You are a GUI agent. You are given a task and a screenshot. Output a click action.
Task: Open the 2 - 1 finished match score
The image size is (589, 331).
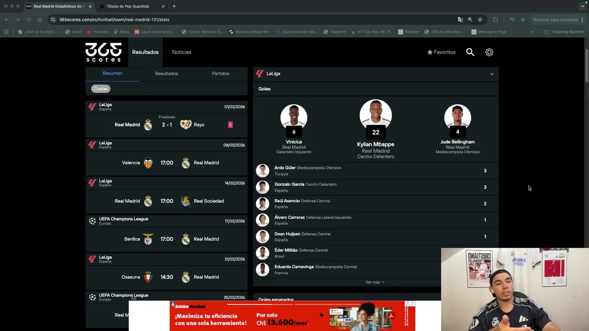click(167, 125)
